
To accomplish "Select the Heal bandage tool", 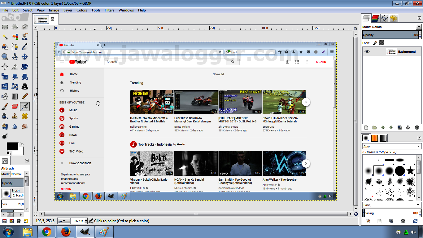I will pos(25,116).
